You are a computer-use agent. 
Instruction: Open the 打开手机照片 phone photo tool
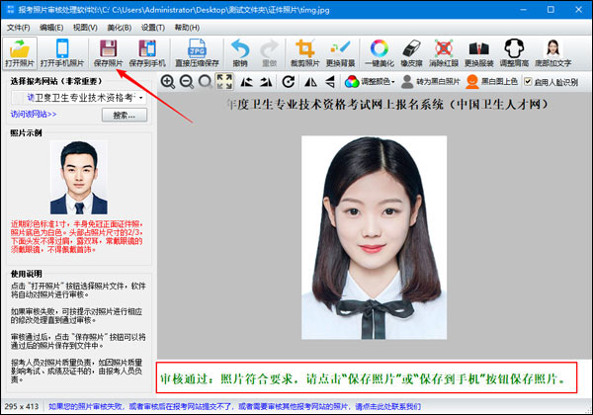62,51
